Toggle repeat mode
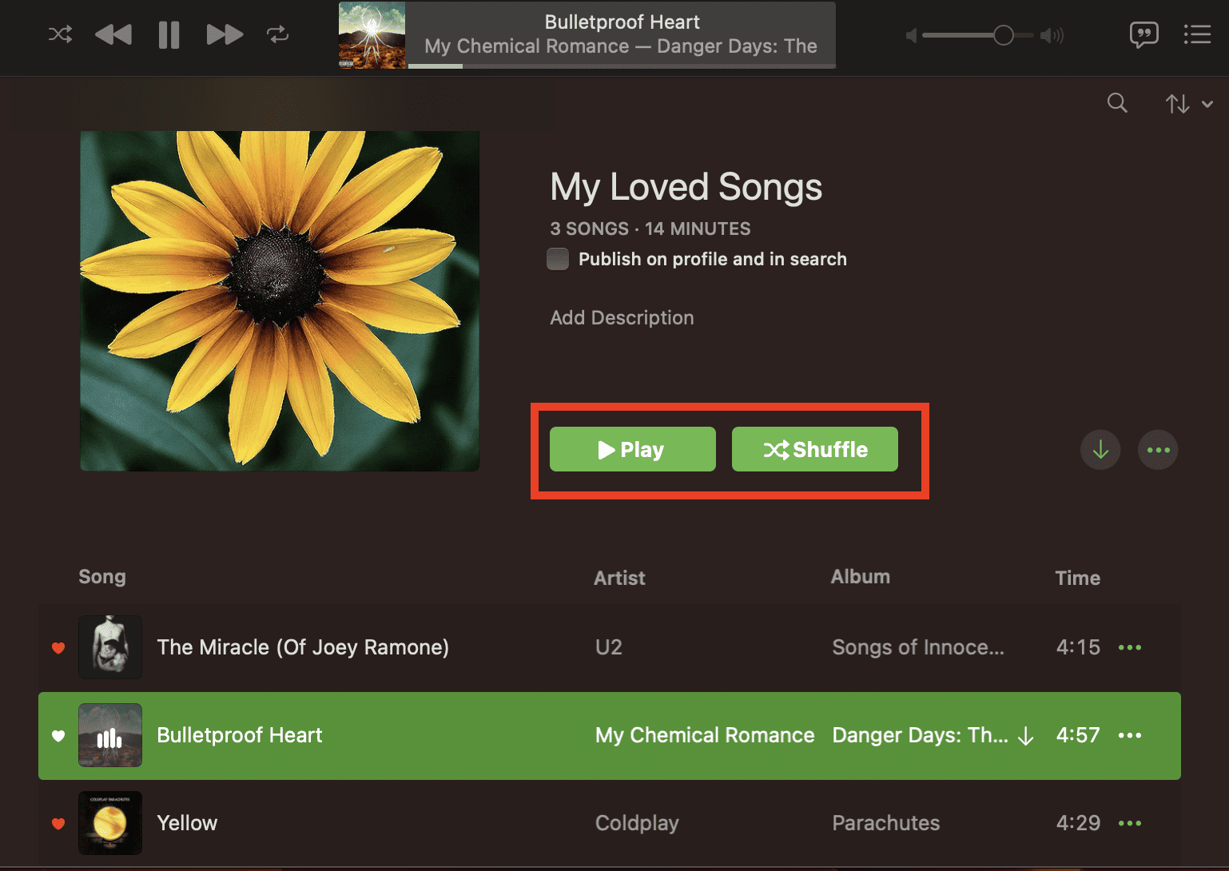 click(277, 34)
